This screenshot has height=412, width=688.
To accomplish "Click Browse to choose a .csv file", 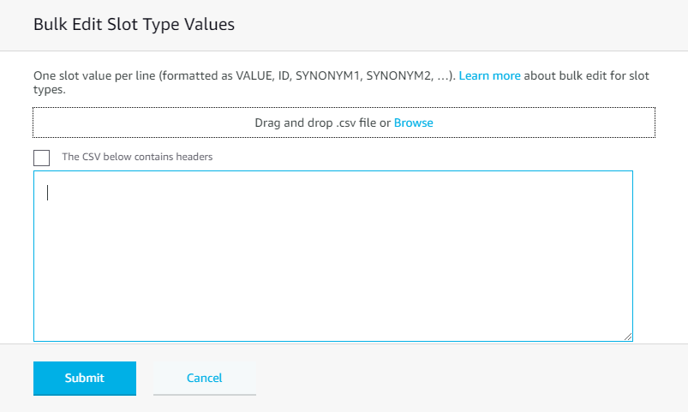I will (413, 122).
